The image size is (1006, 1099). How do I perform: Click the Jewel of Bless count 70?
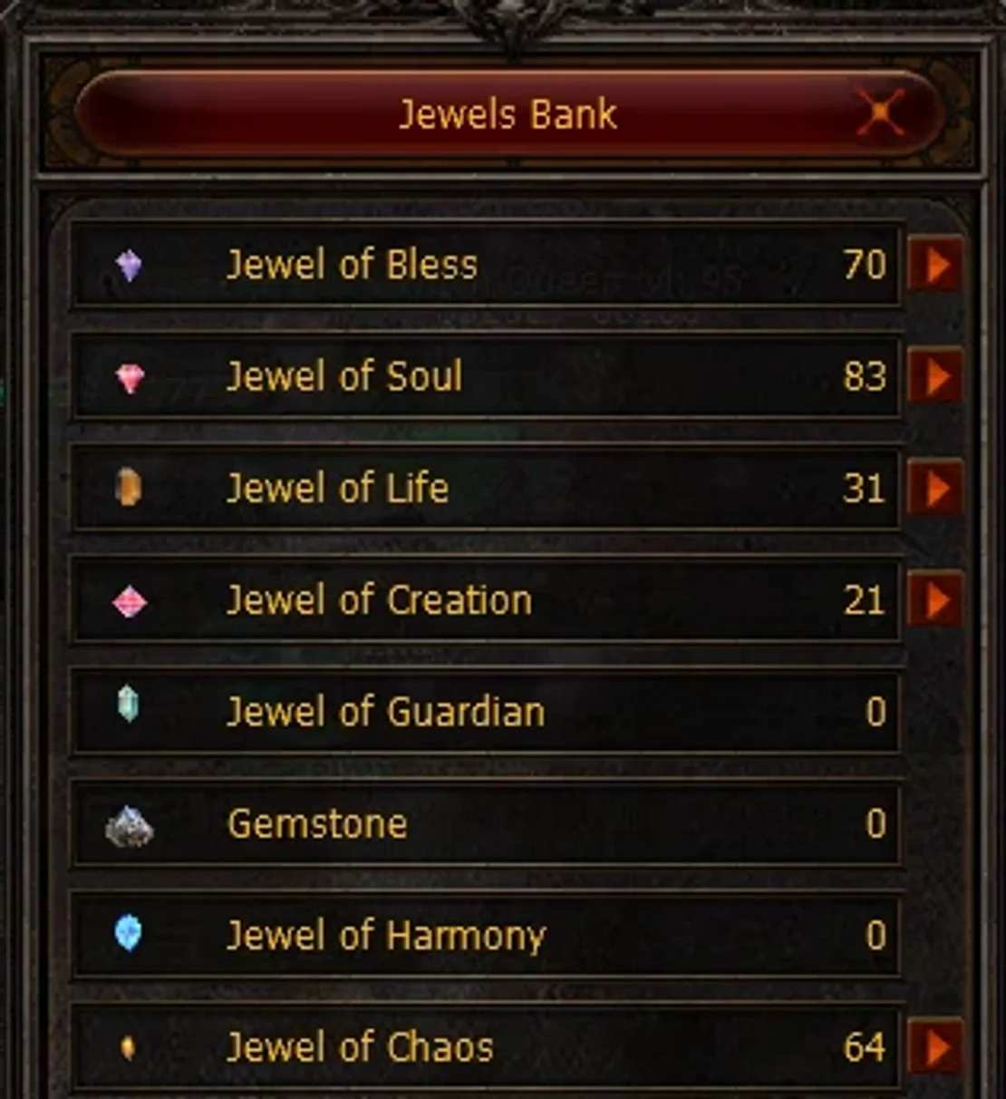click(x=865, y=265)
